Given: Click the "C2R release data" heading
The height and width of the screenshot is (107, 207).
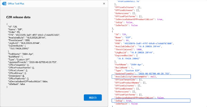Looking at the screenshot, I should click(18, 17).
